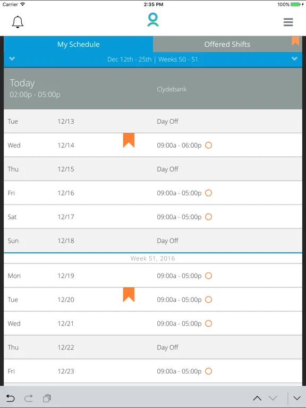Toggle the circle on Fri 12/16 shift
This screenshot has height=408, width=306.
[208, 193]
